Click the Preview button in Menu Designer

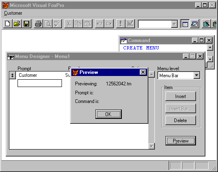(x=181, y=141)
